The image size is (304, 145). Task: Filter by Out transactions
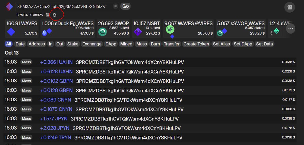click(x=60, y=44)
